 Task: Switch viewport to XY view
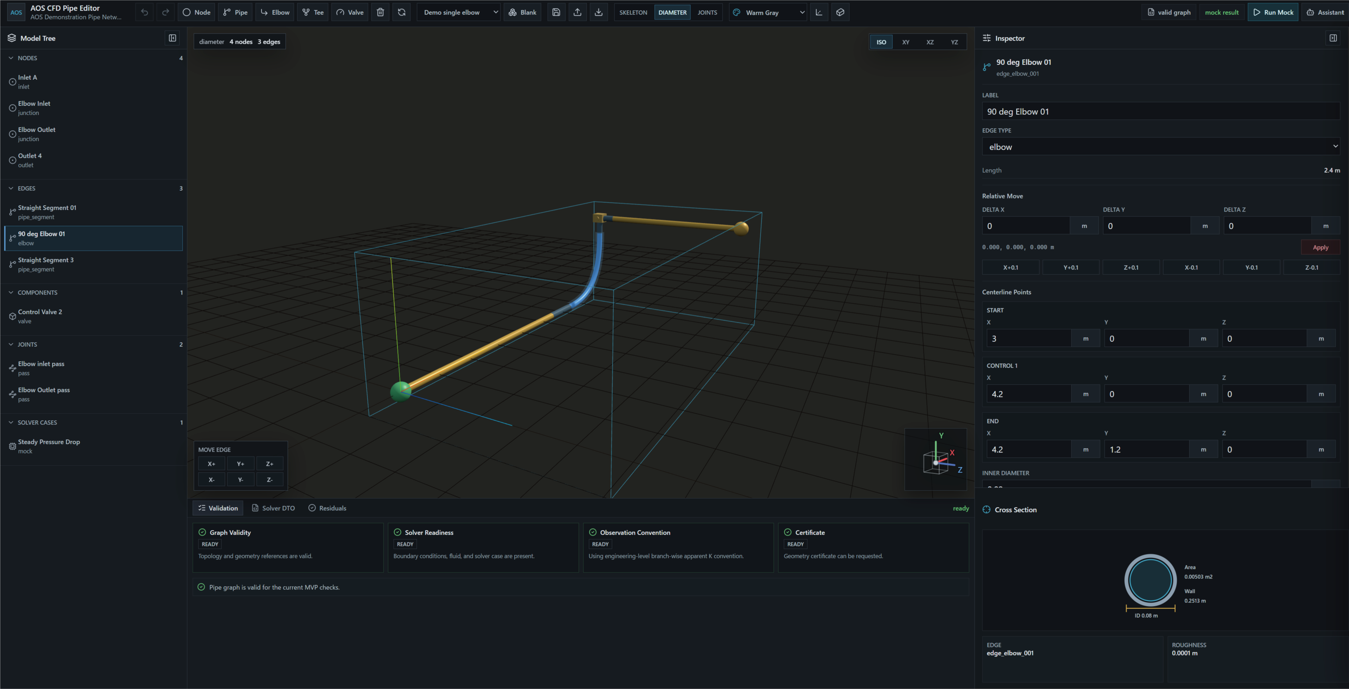(905, 42)
